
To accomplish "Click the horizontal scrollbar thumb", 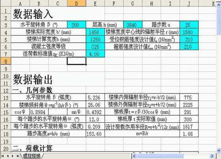I will pyautogui.click(x=160, y=156).
